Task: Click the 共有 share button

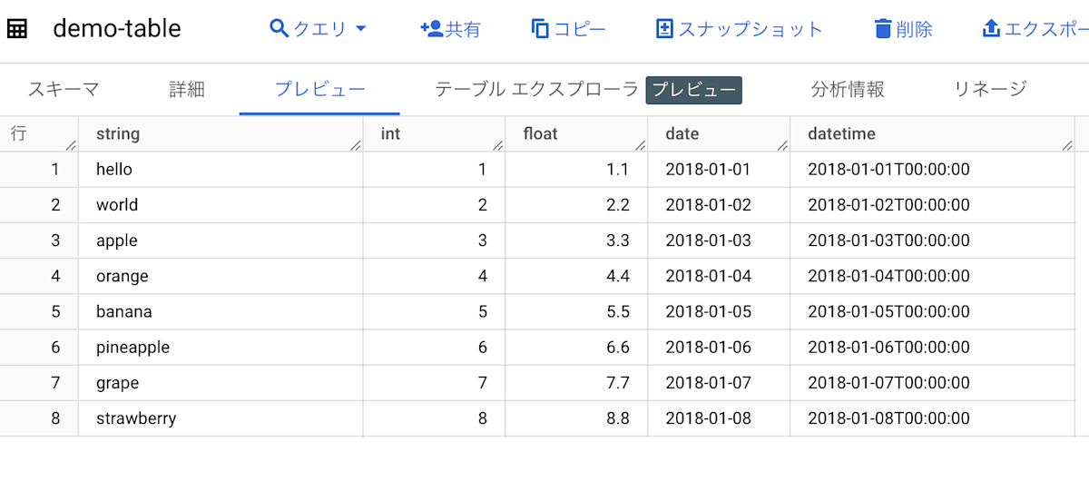Action: click(x=450, y=29)
